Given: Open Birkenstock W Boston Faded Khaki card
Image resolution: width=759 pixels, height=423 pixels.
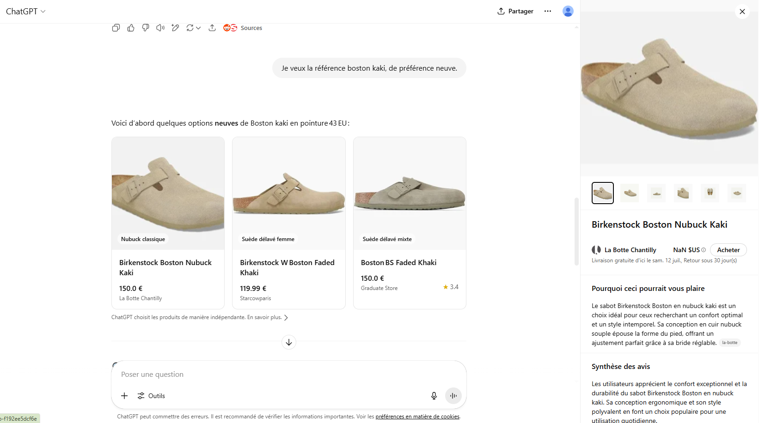Looking at the screenshot, I should (289, 223).
